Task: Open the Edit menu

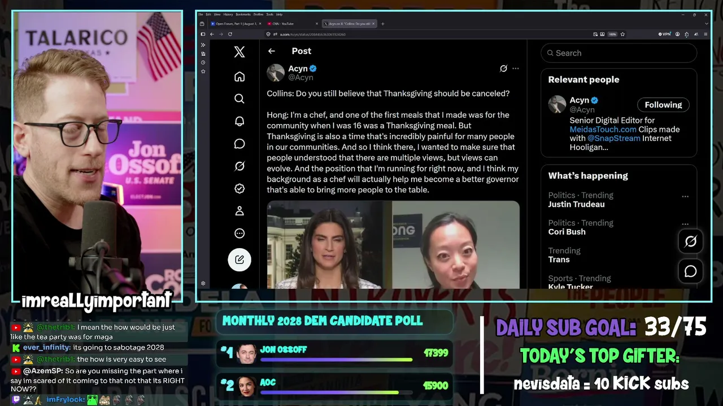Action: (208, 14)
